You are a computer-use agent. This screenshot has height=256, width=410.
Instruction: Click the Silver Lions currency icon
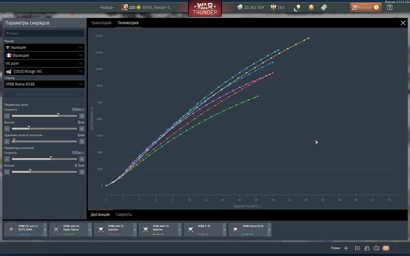(240, 7)
